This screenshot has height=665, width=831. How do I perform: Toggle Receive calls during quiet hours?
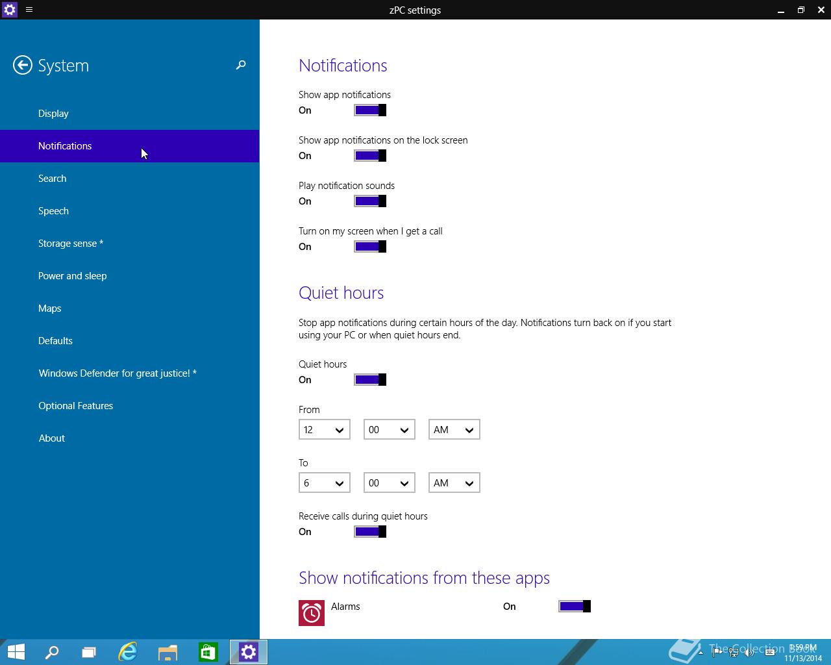370,532
